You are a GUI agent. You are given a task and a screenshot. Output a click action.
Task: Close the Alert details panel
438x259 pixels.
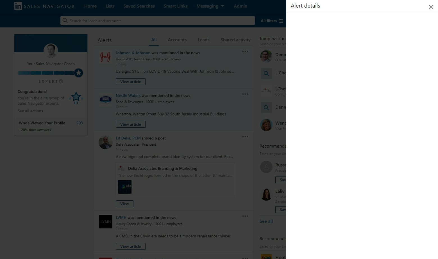point(431,7)
